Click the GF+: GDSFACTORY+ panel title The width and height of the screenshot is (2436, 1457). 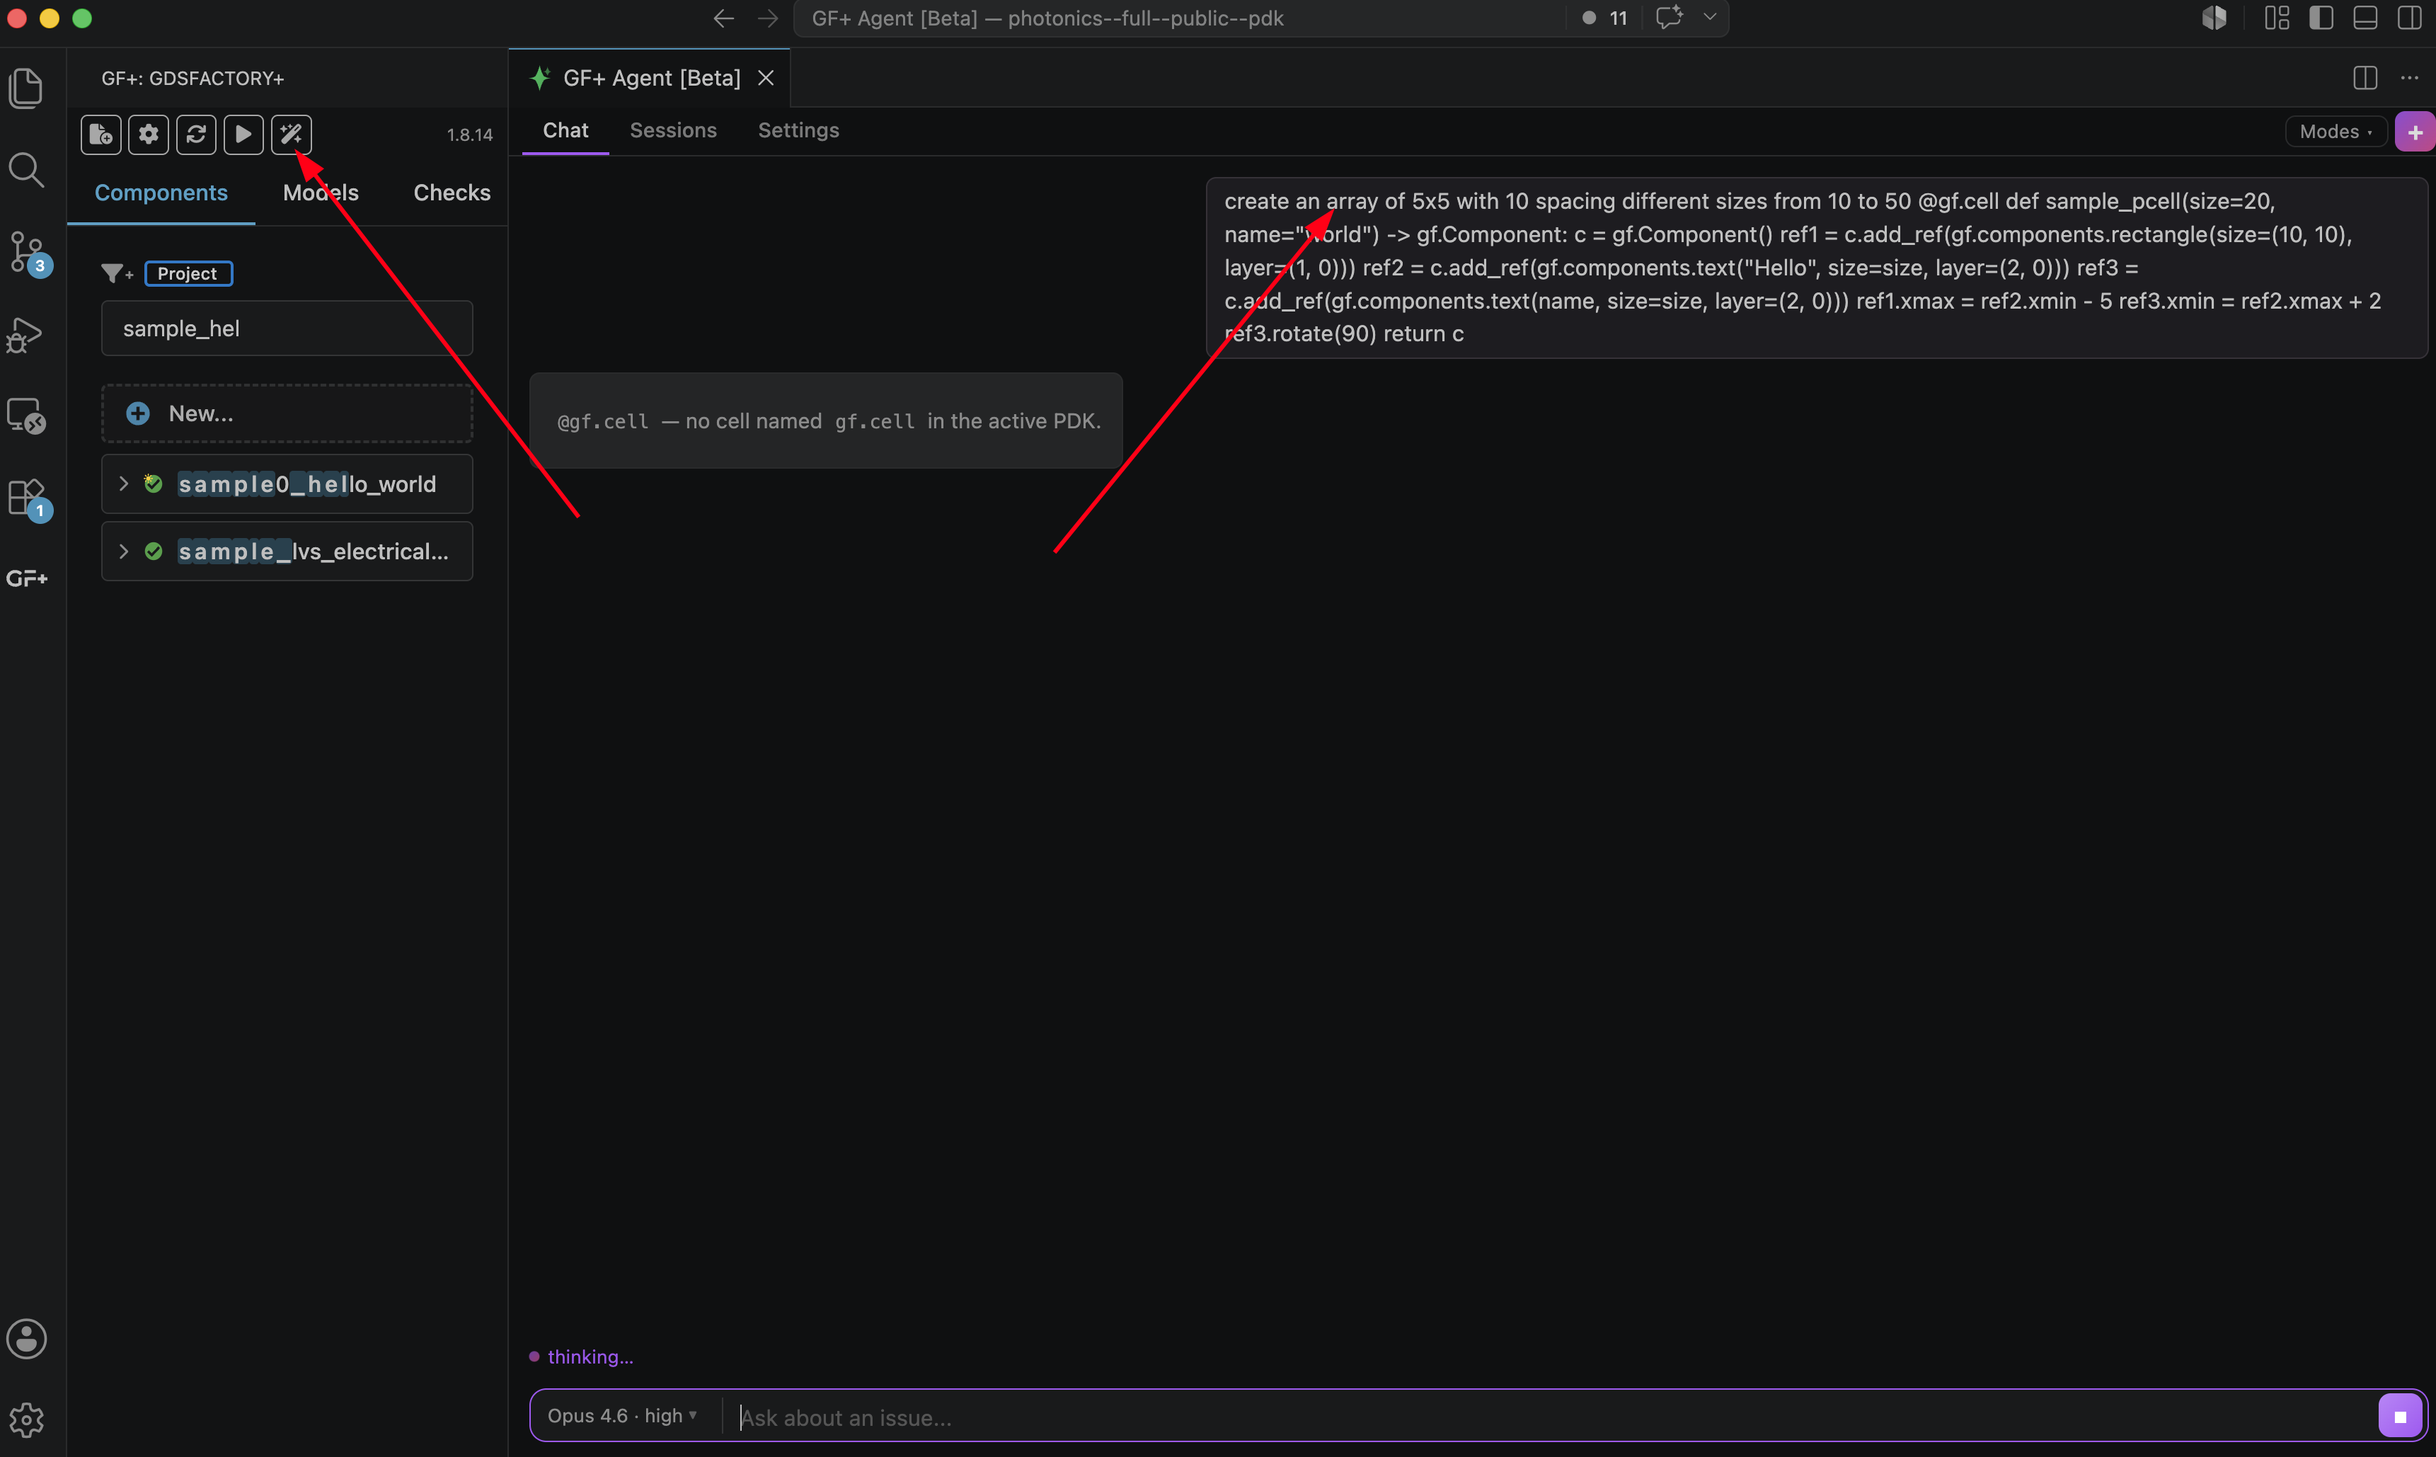(193, 78)
